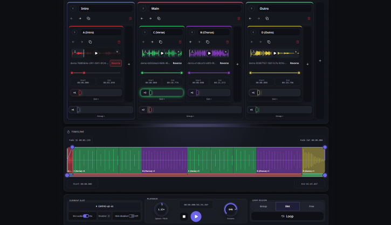Screen dimensions: 391x225
Task: Add a new slot to Intro group
Action: coord(129,64)
